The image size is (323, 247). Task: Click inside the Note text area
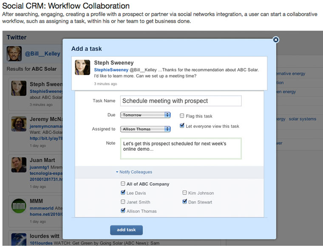pyautogui.click(x=181, y=148)
